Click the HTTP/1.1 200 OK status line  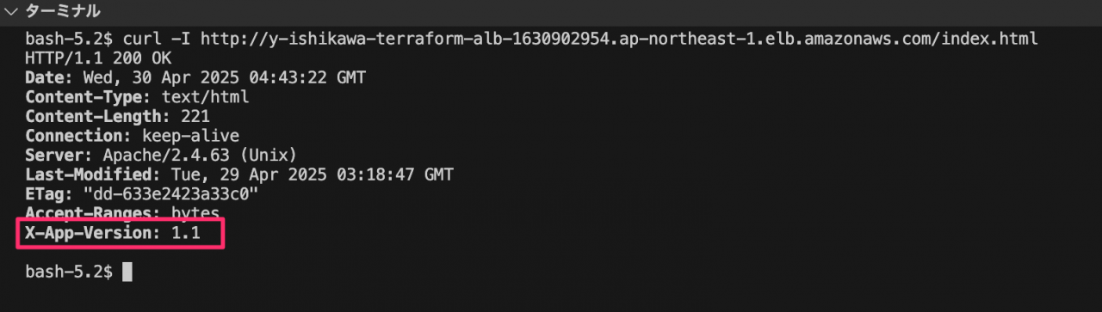tap(98, 58)
